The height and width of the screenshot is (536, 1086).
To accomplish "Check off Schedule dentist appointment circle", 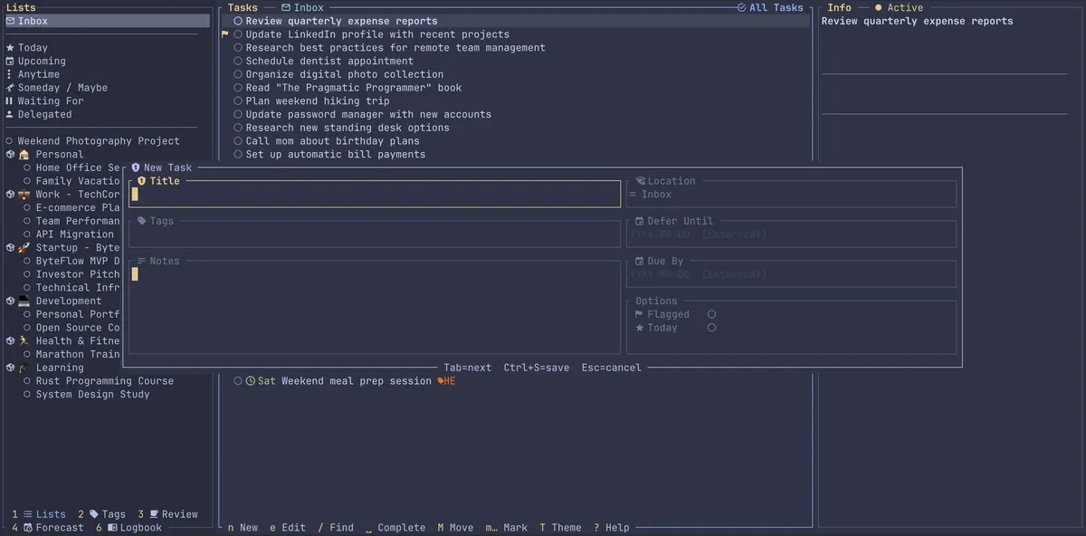I will [238, 61].
